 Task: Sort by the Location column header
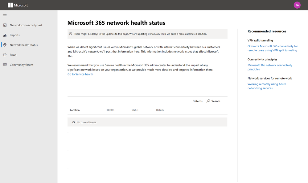pos(75,110)
